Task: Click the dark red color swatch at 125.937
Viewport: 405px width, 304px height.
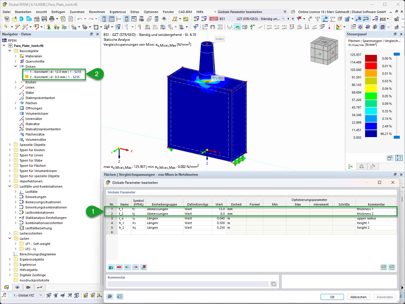Action: click(x=371, y=58)
